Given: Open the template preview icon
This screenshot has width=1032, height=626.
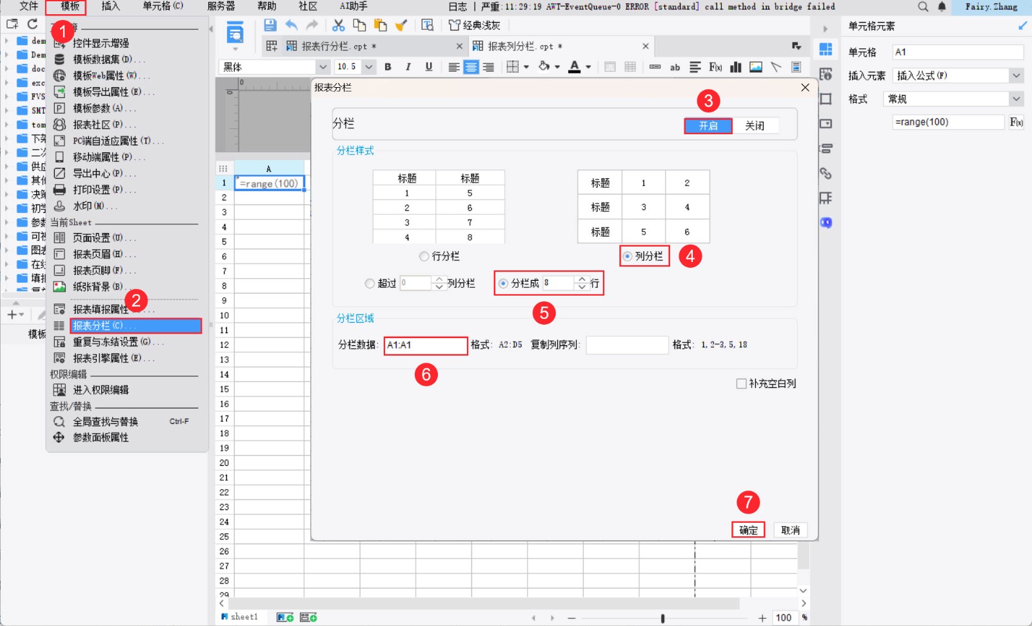Looking at the screenshot, I should coord(427,25).
